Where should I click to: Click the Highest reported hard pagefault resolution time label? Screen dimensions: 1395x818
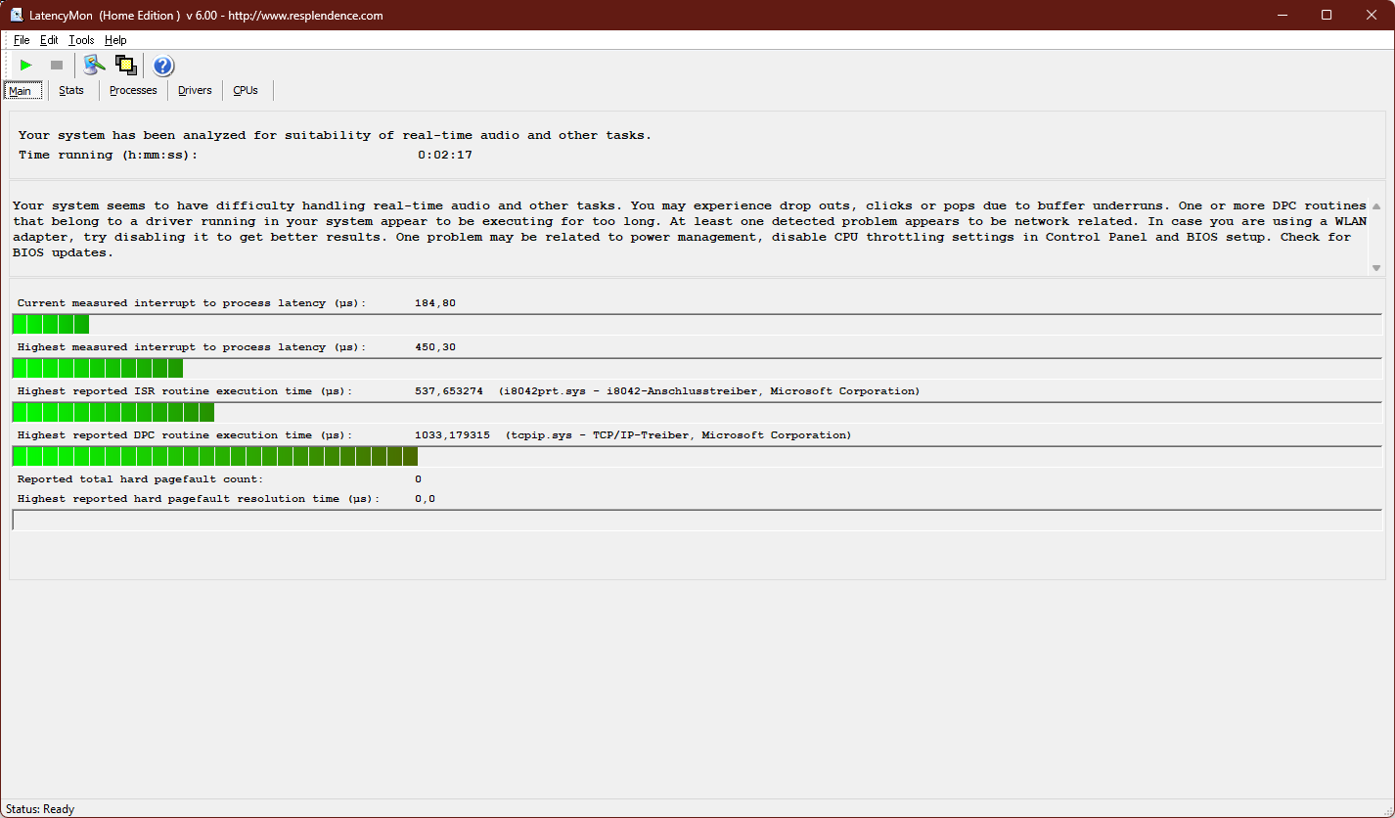pos(199,499)
